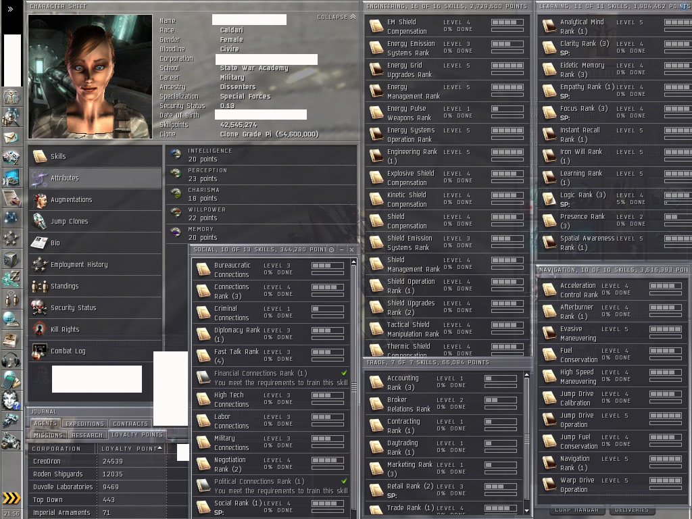
Task: Collapse the Navigation skills group header
Action: coord(614,269)
